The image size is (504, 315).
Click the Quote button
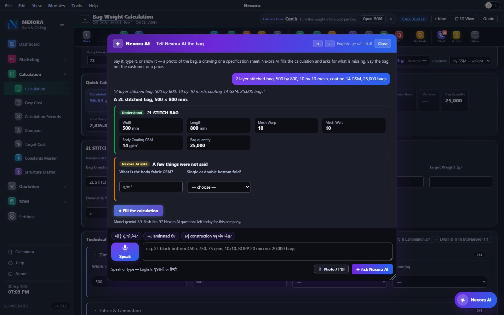click(x=489, y=19)
